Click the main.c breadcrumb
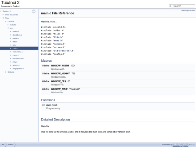The image size is (196, 147). (11, 144)
